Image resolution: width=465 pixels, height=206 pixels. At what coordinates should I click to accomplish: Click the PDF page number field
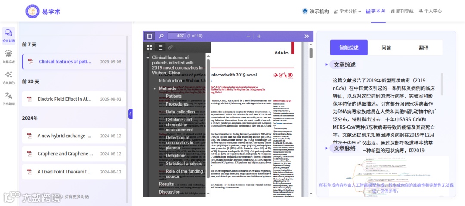(177, 36)
